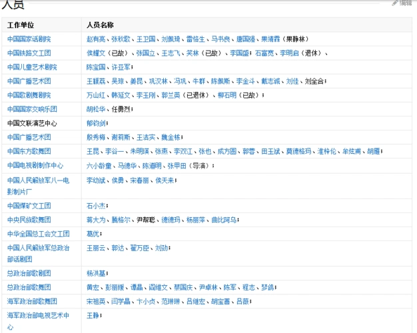Open the 总政治部歌舞团 link
The image size is (417, 333).
(x=29, y=287)
